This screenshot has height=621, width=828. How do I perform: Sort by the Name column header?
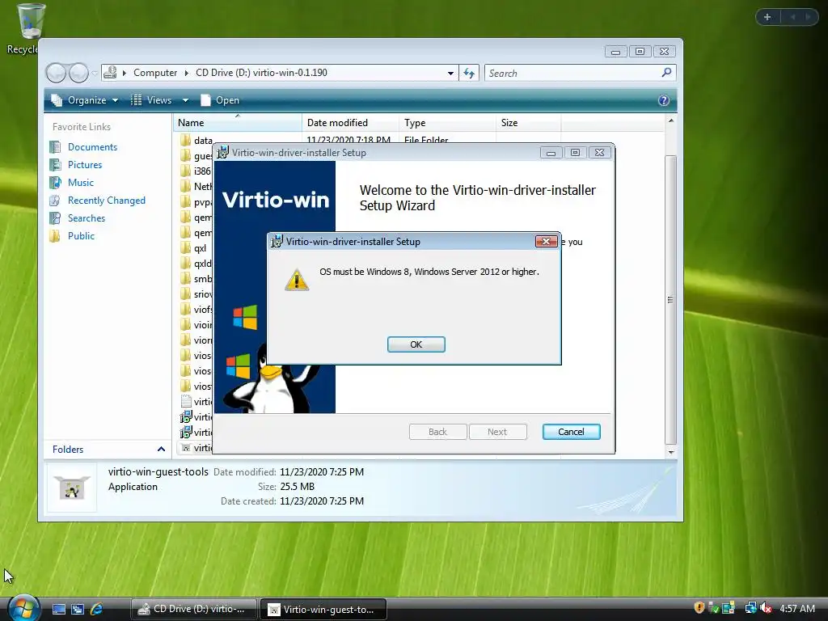point(237,123)
